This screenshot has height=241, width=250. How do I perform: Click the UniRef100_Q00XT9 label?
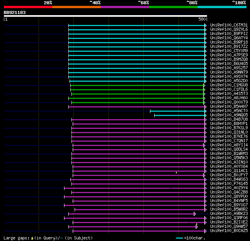click(229, 102)
